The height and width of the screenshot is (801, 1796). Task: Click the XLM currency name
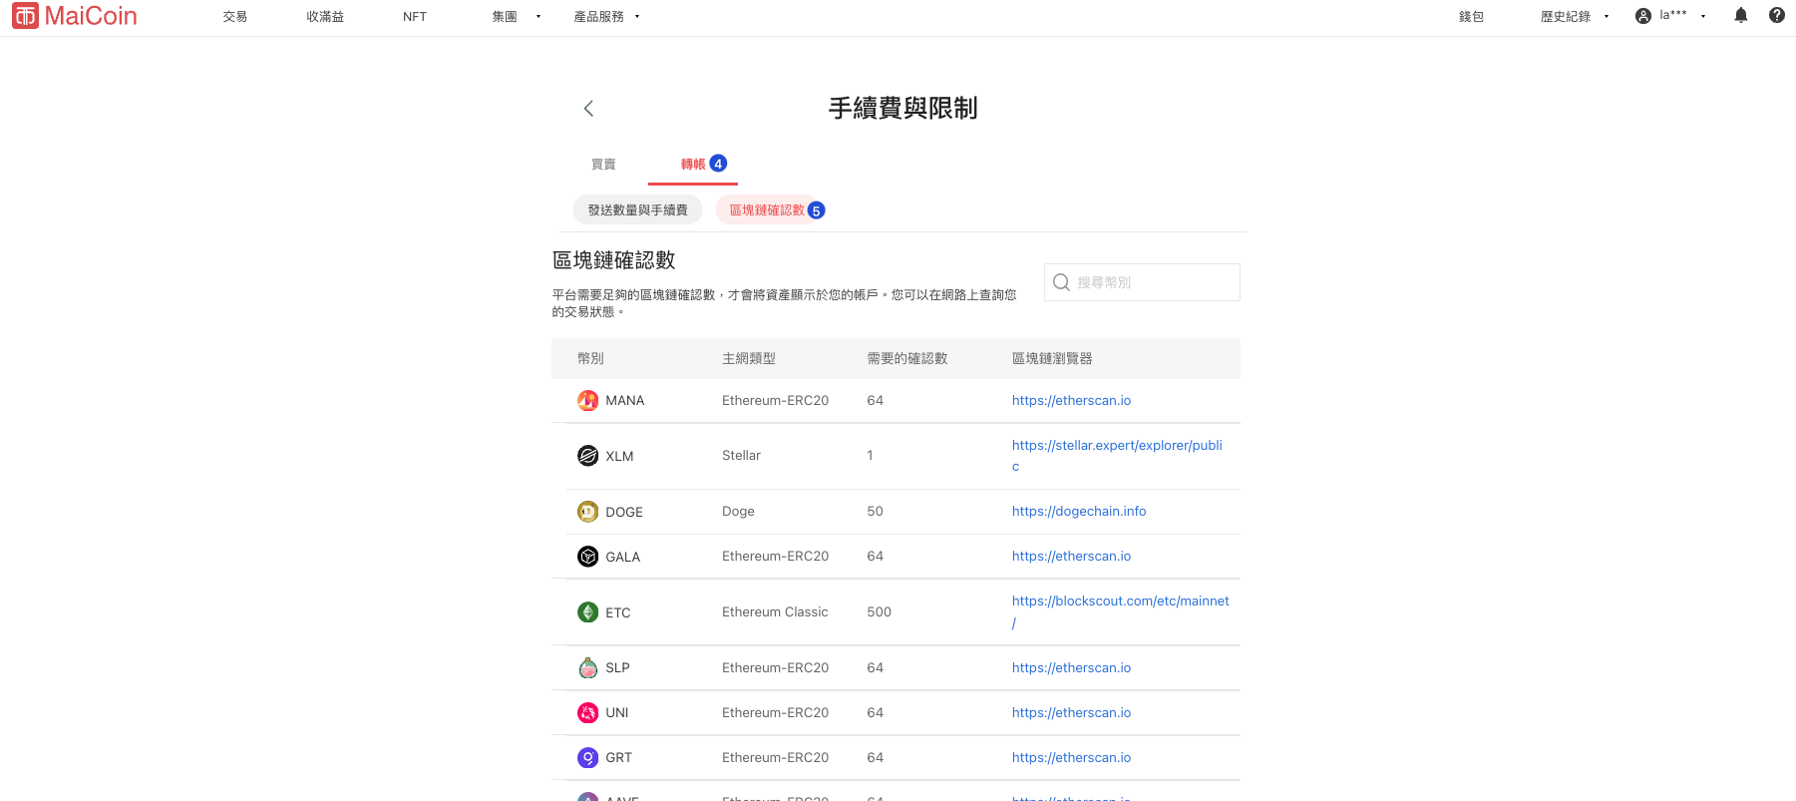pos(619,457)
